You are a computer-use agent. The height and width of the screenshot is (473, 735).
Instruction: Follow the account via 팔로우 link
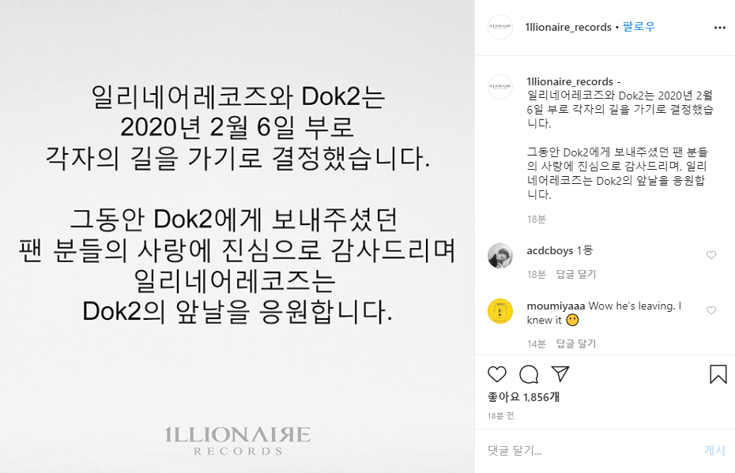click(639, 27)
